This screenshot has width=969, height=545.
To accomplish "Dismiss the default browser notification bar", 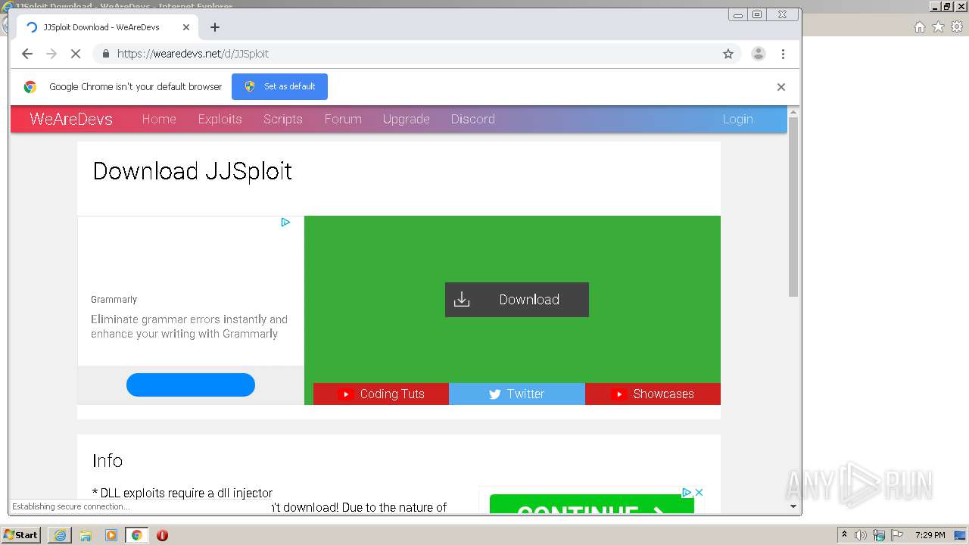I will point(781,87).
